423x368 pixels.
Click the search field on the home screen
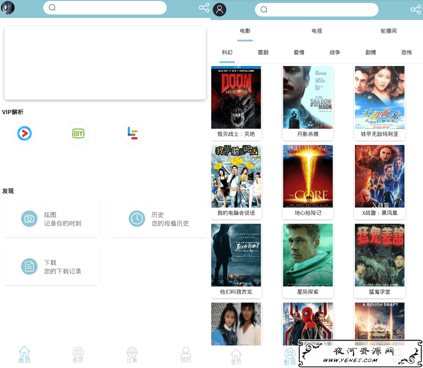click(x=105, y=7)
